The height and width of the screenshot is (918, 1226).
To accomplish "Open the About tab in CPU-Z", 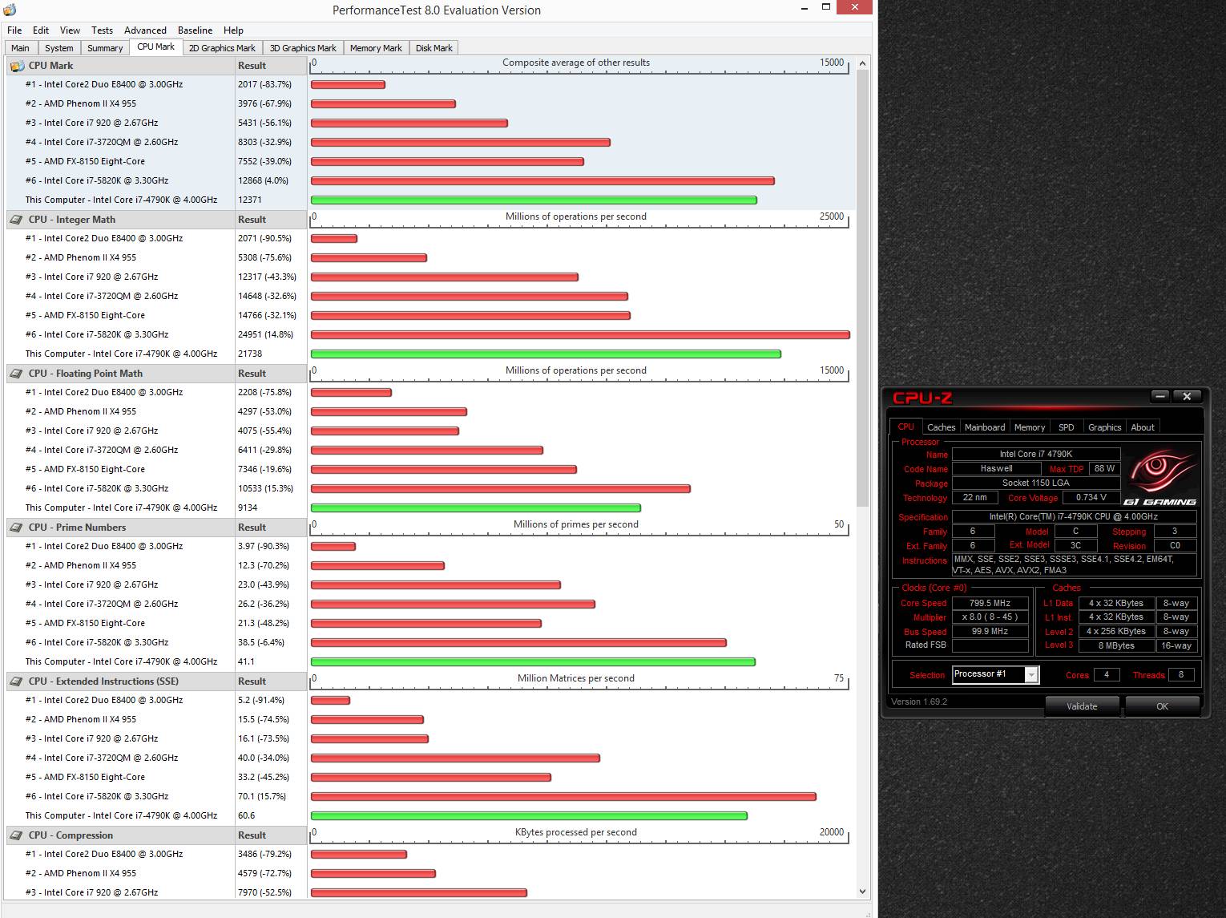I will pyautogui.click(x=1143, y=427).
